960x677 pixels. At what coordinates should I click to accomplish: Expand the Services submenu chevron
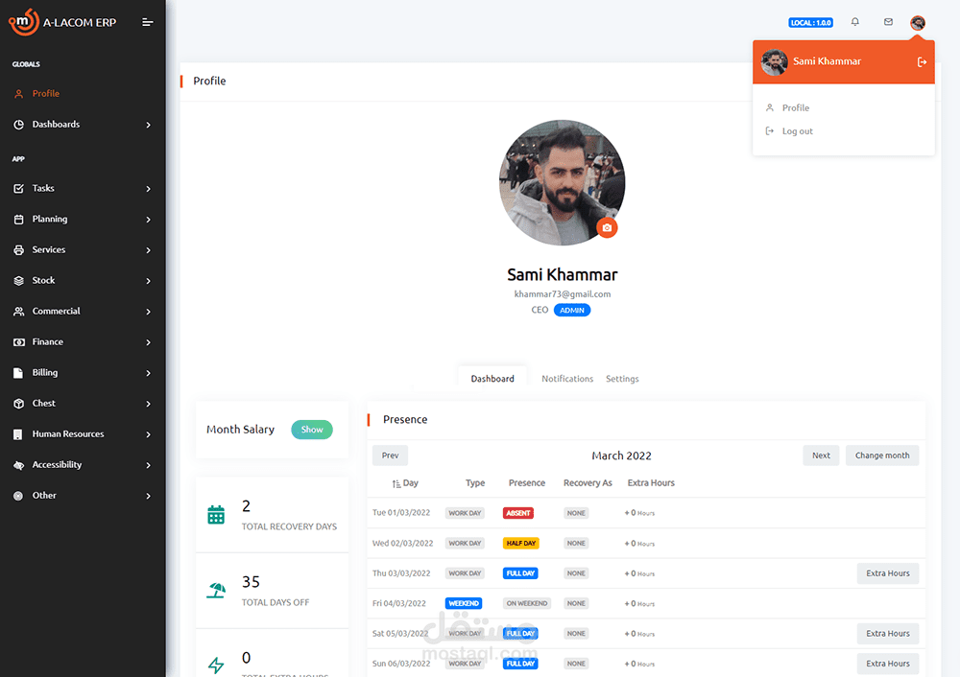[x=148, y=250]
